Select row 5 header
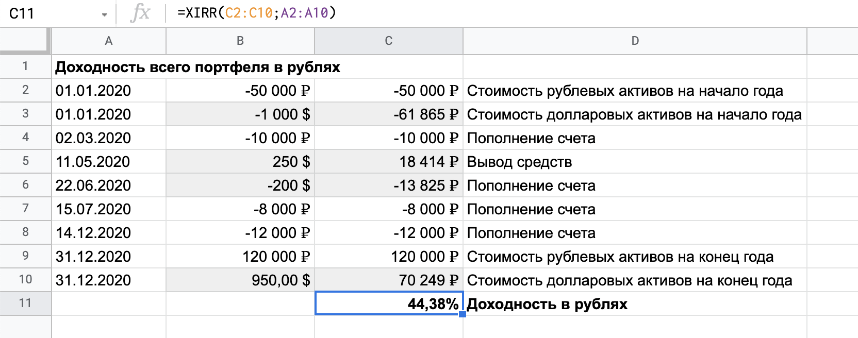 click(x=25, y=161)
